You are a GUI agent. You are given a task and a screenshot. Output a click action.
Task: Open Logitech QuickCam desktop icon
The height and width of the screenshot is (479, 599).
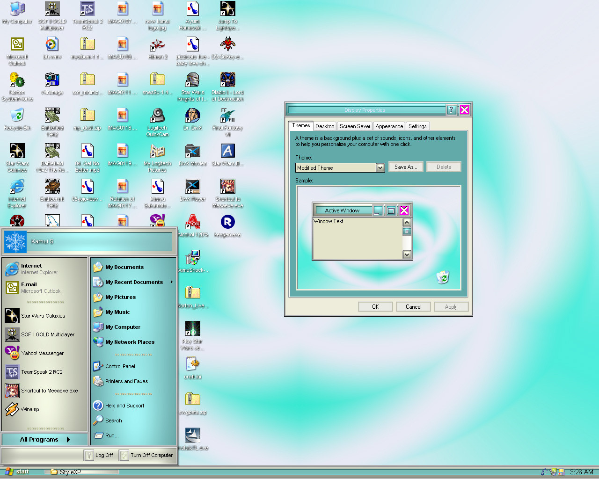tap(158, 123)
